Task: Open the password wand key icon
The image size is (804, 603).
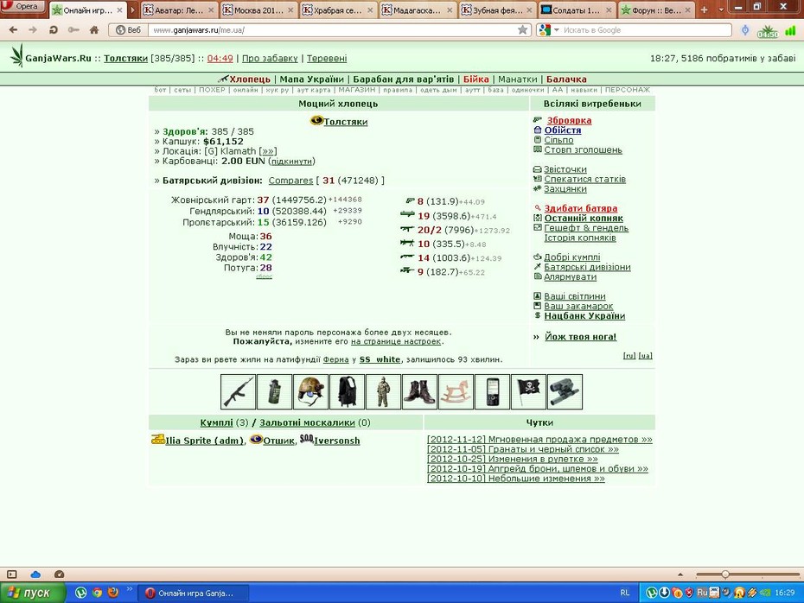Action: 73,30
